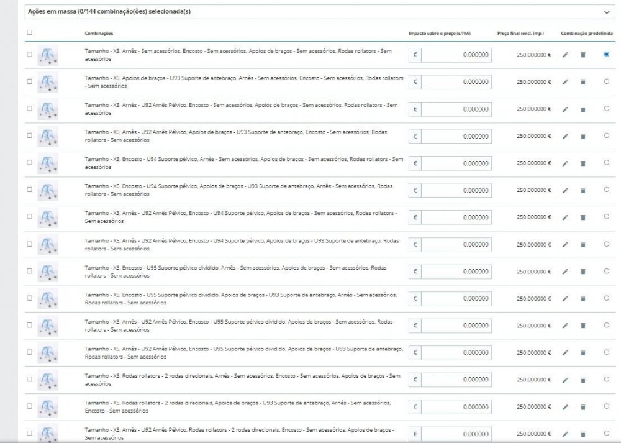This screenshot has height=443, width=621.
Task: Check box for thirteenth row Rodas 2 direcionais, Arnês
Action: point(29,379)
